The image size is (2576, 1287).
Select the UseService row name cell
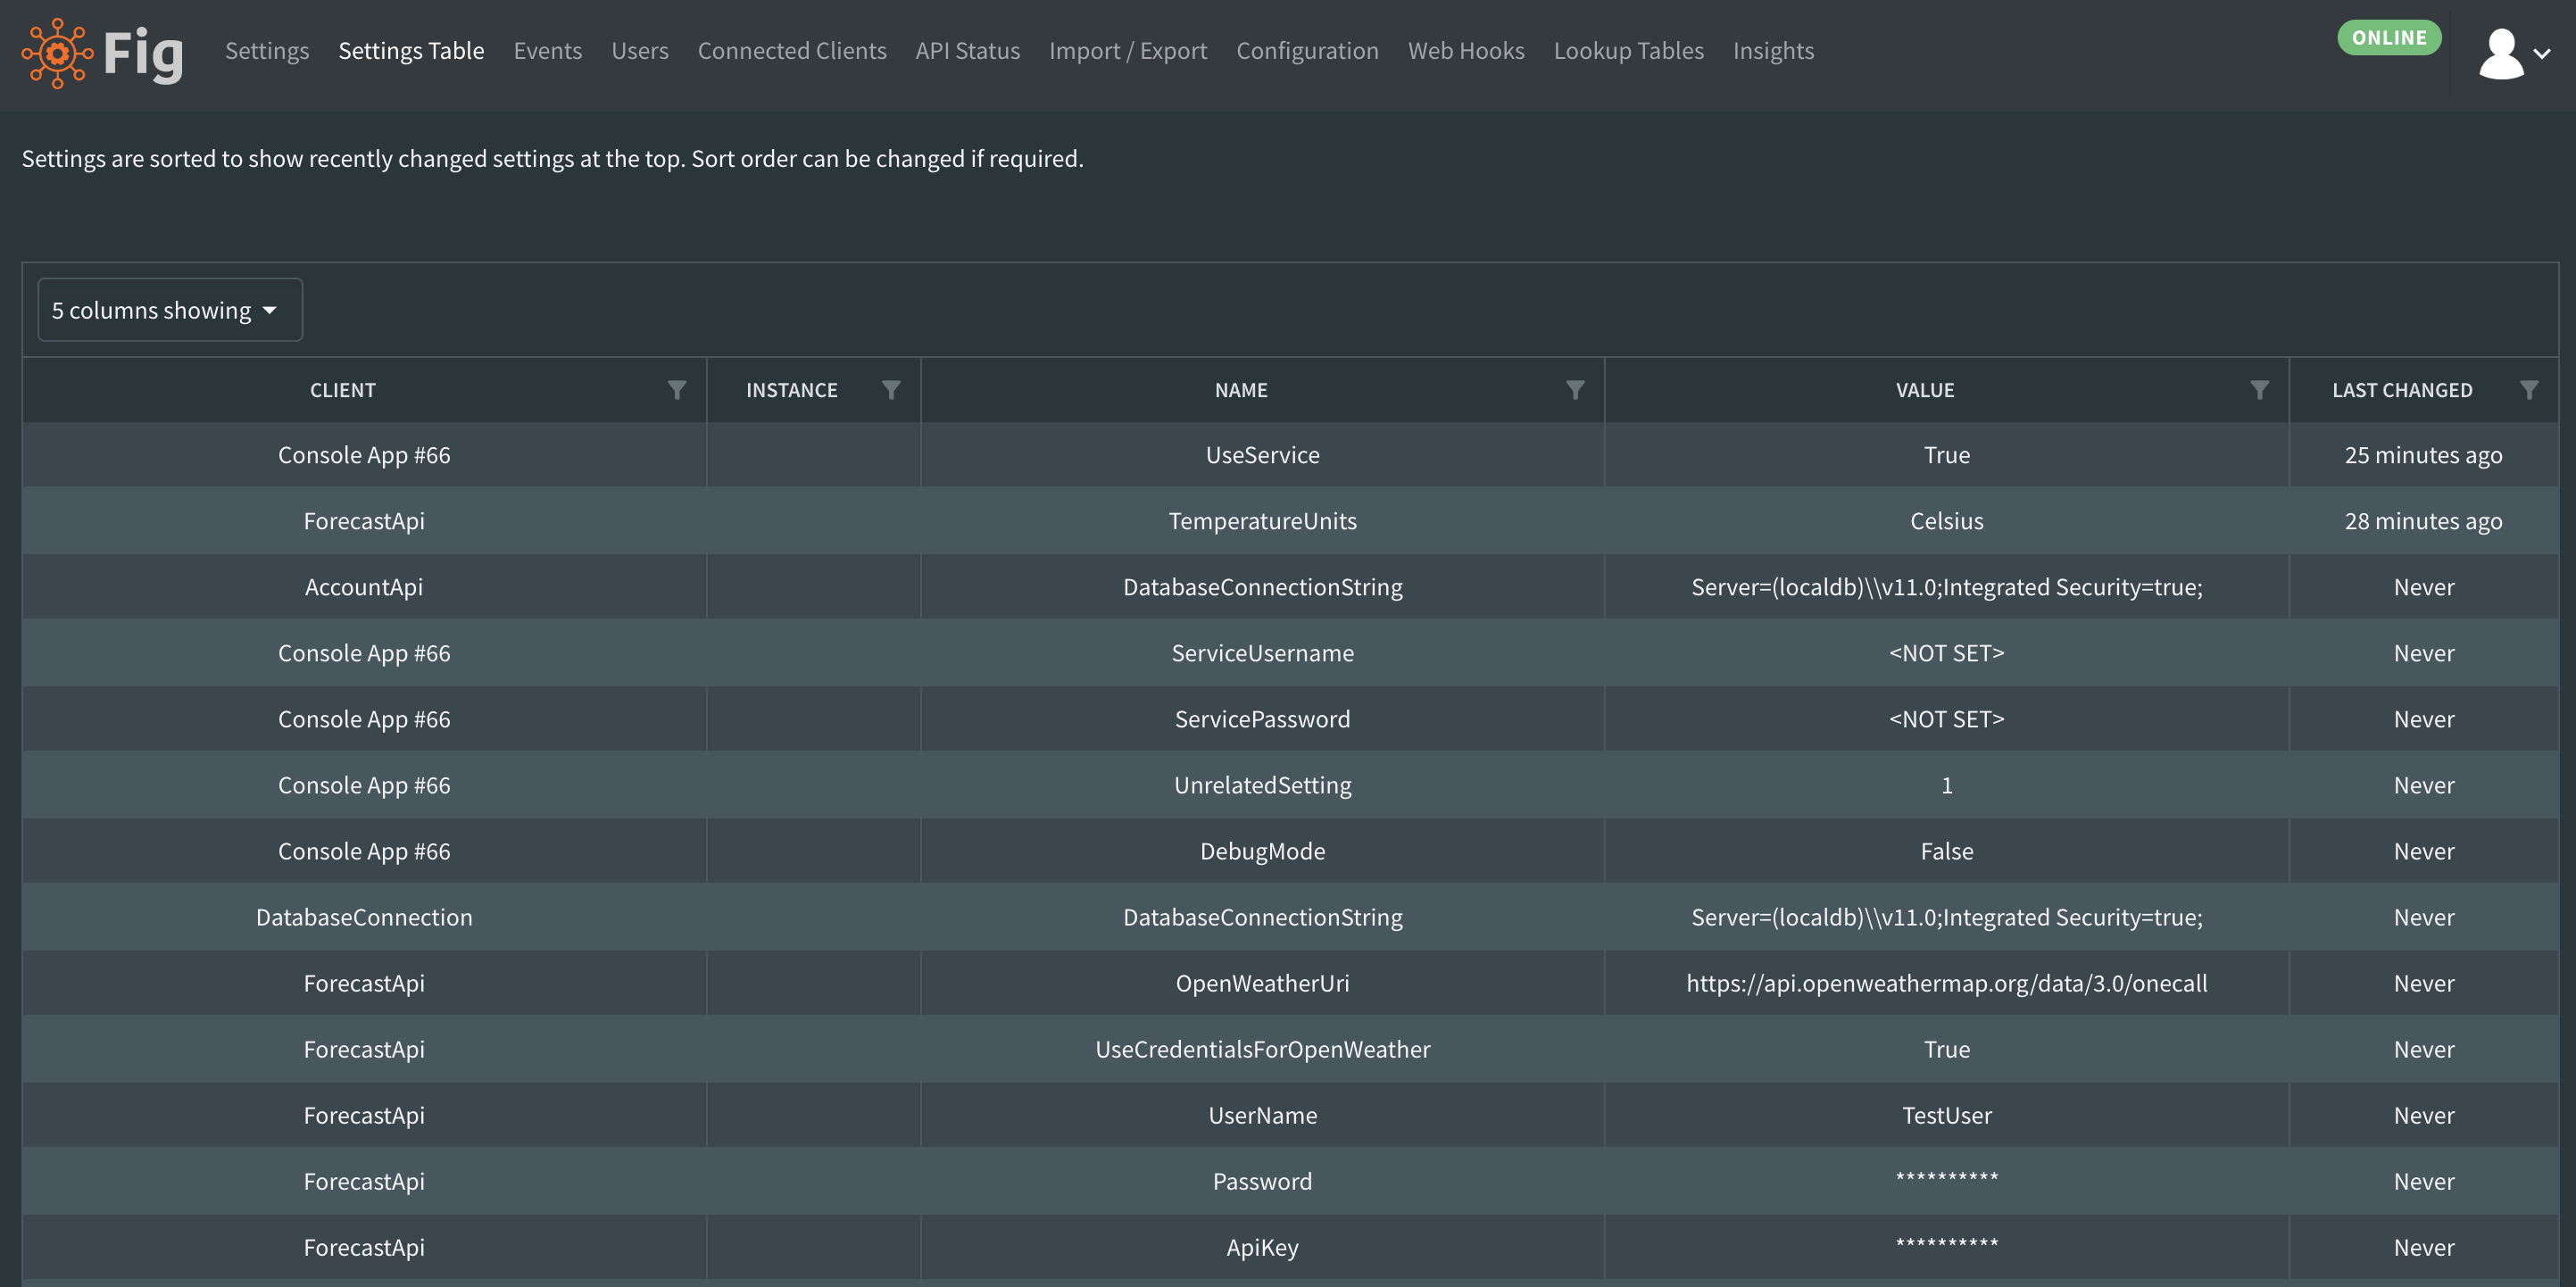point(1263,455)
